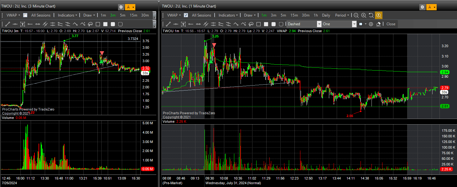Click the zoom out magnifier icon
This screenshot has width=457, height=187.
(356, 15)
